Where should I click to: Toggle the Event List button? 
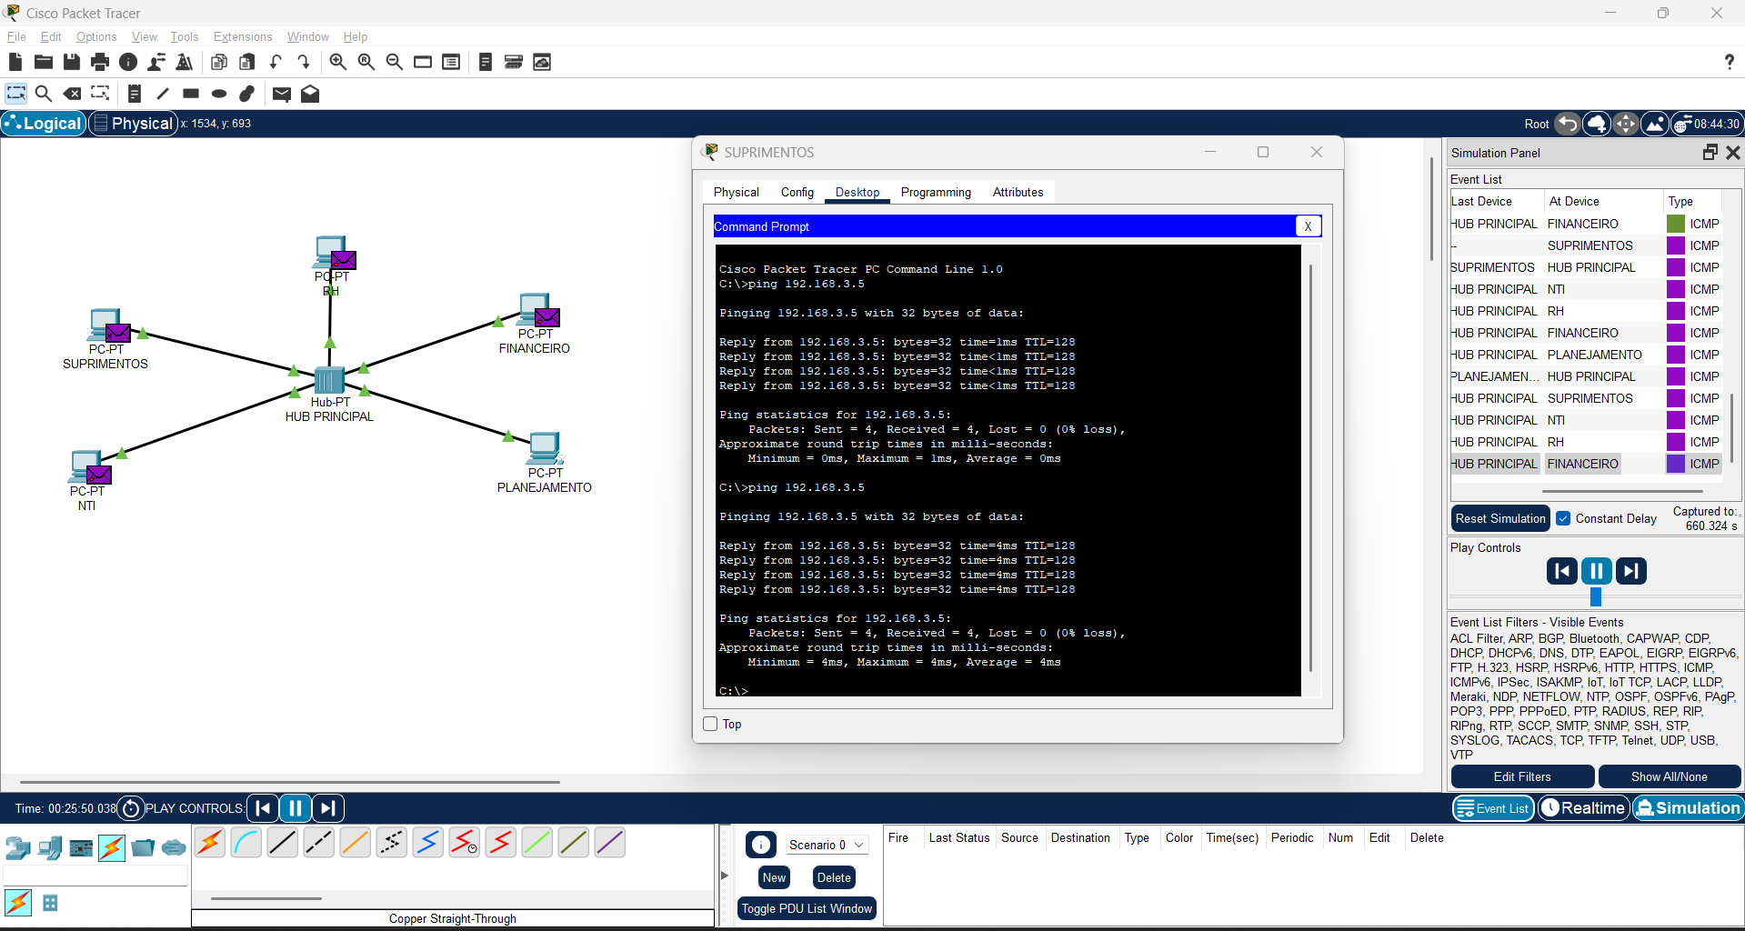point(1493,808)
